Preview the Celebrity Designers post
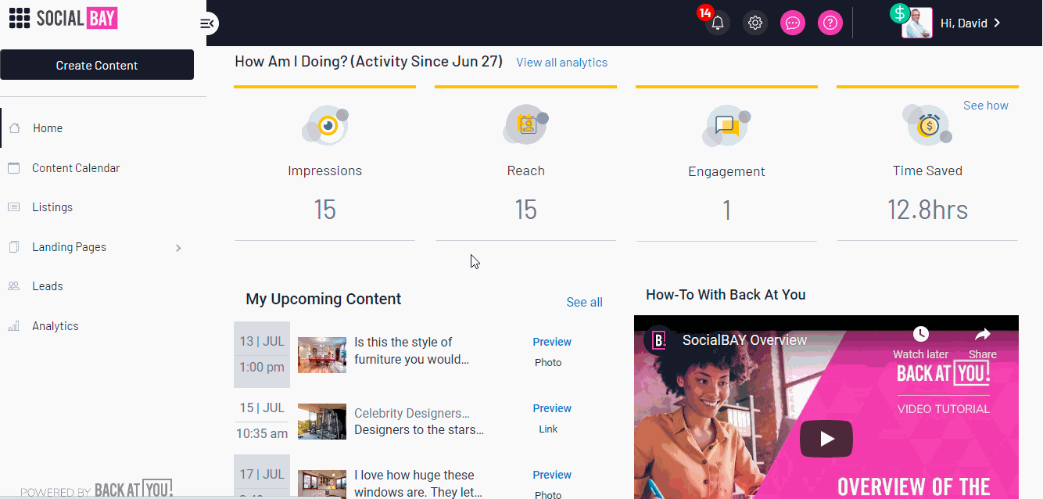Viewport: 1043px width, 499px height. pyautogui.click(x=552, y=408)
